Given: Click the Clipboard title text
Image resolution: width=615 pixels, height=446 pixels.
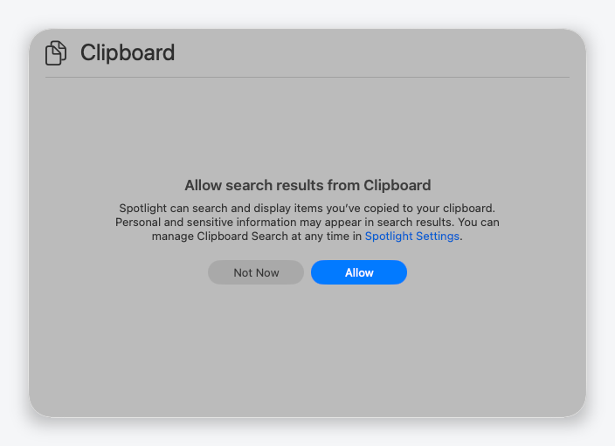Looking at the screenshot, I should coord(128,52).
